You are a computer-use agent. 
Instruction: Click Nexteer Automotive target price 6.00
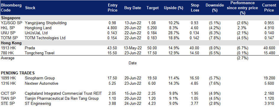click(x=152, y=83)
